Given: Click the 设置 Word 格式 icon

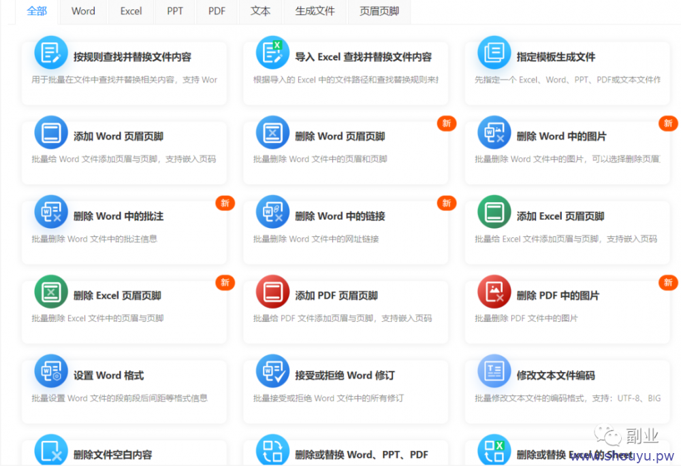Looking at the screenshot, I should (51, 371).
